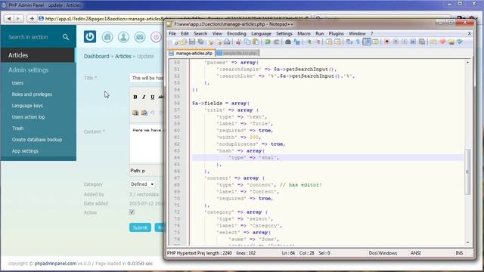Open the Search menu in Notepad++
The height and width of the screenshot is (272, 484).
click(200, 33)
